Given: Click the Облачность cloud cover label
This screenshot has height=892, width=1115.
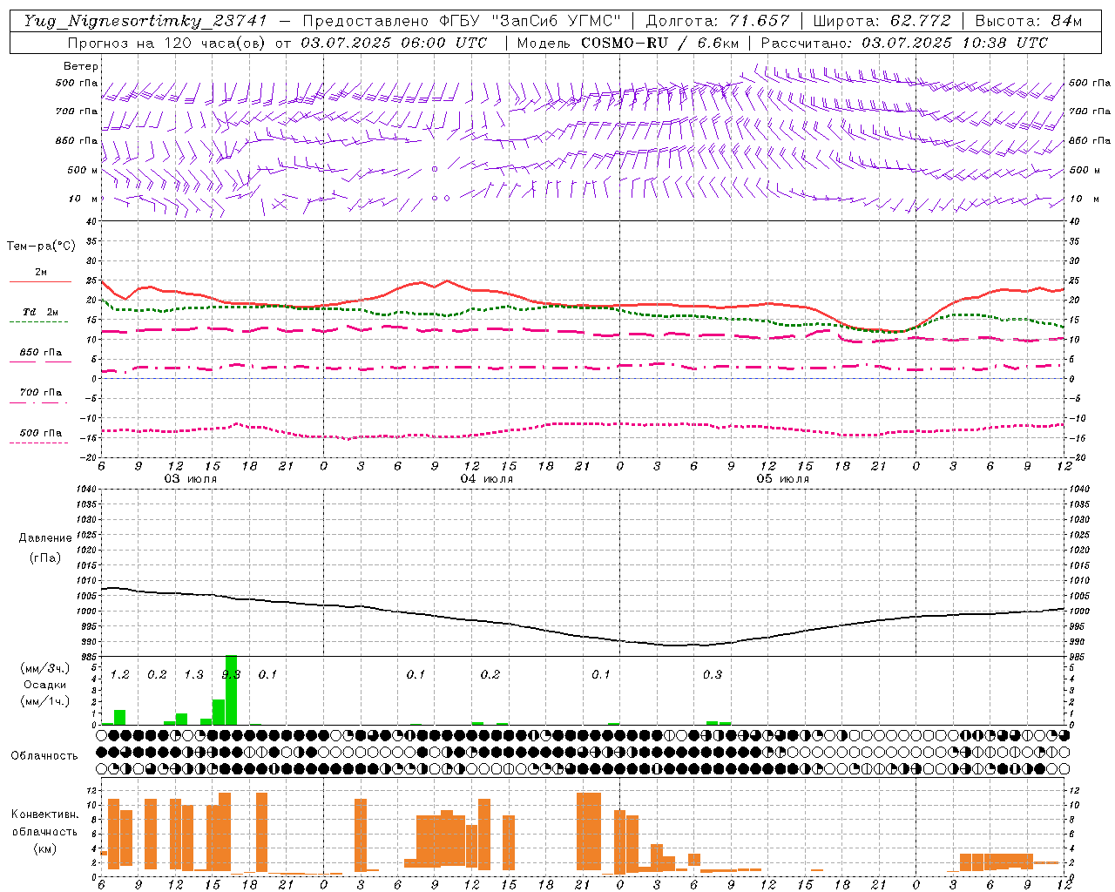Looking at the screenshot, I should (x=44, y=756).
